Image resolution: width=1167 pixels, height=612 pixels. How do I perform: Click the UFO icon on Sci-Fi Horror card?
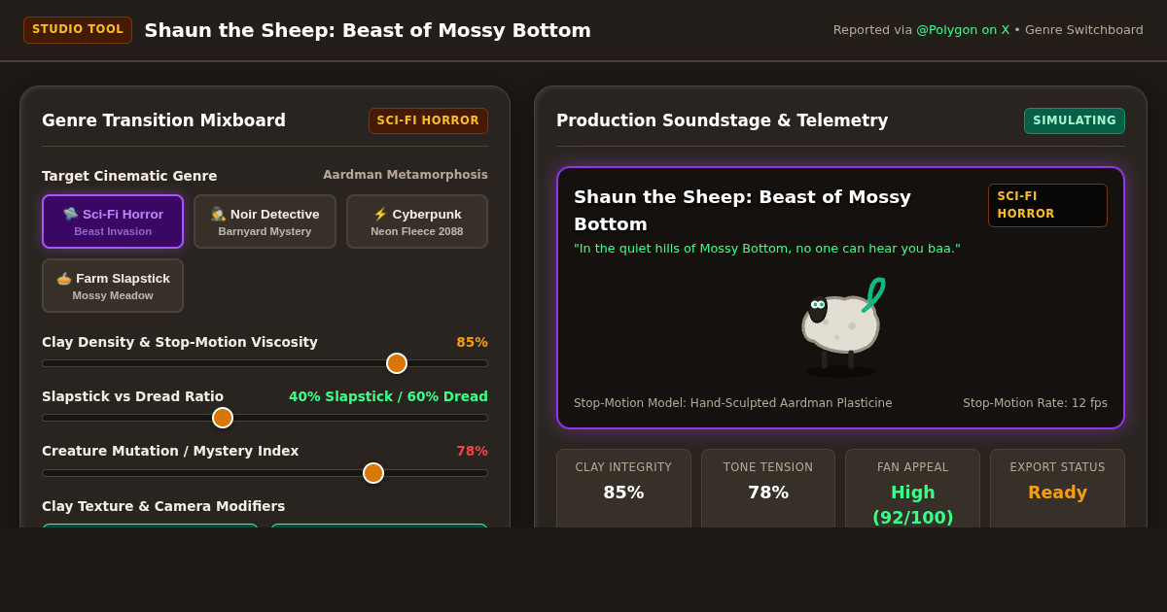pos(70,214)
